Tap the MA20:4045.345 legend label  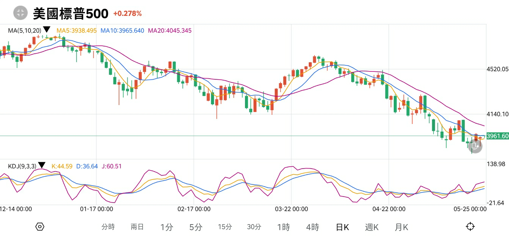[x=170, y=31]
